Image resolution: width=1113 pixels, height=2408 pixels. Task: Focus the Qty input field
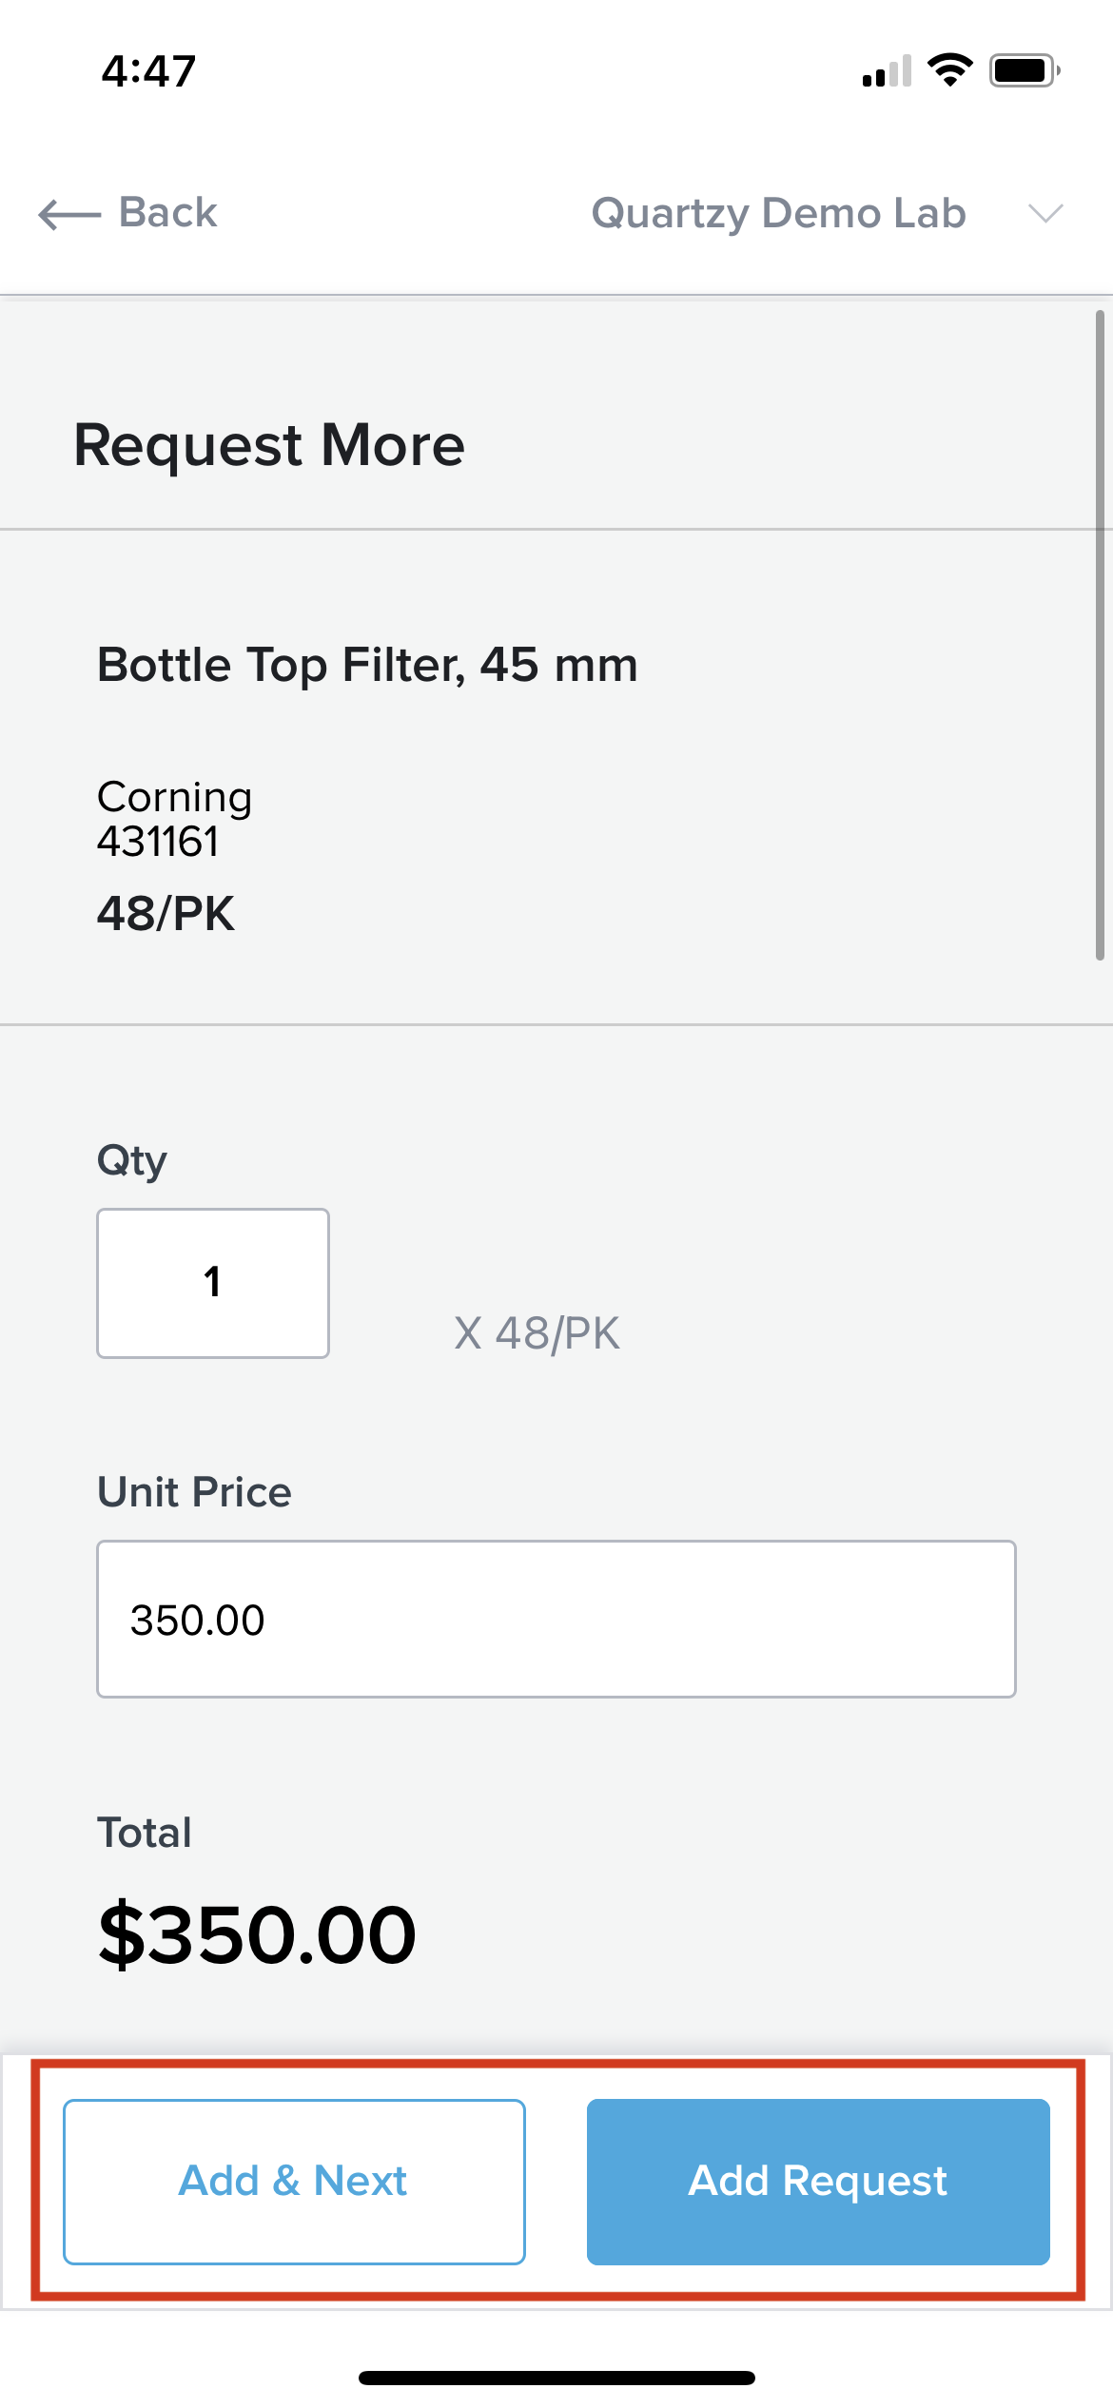tap(213, 1283)
